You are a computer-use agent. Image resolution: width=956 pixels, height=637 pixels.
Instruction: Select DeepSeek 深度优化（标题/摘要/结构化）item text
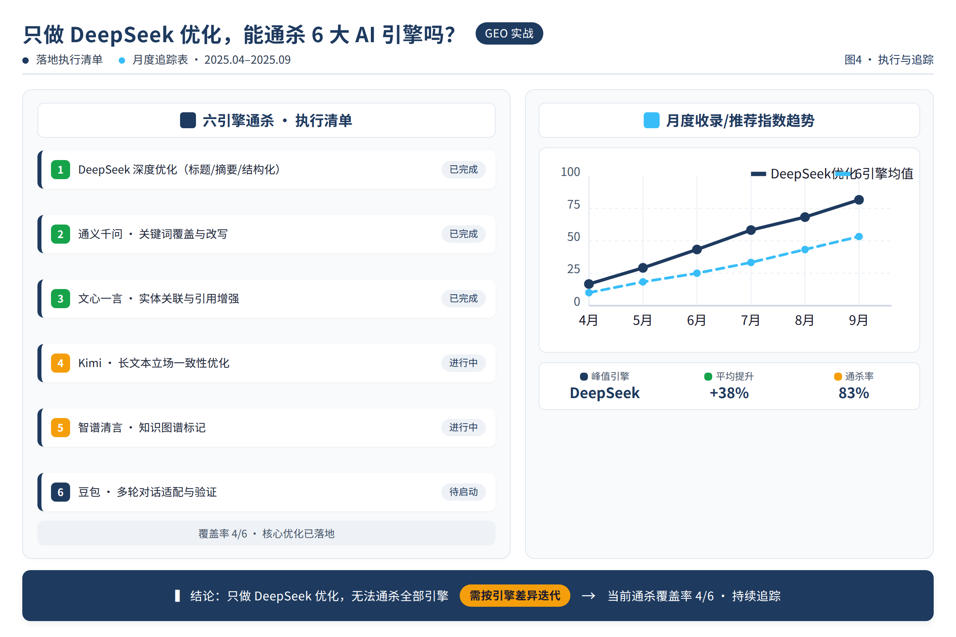point(179,170)
